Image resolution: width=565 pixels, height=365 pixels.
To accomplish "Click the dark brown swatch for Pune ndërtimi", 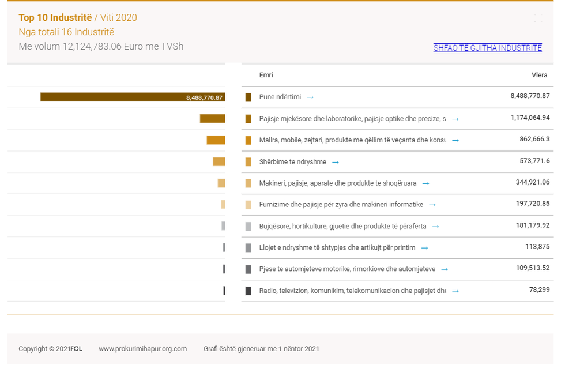I will 248,97.
